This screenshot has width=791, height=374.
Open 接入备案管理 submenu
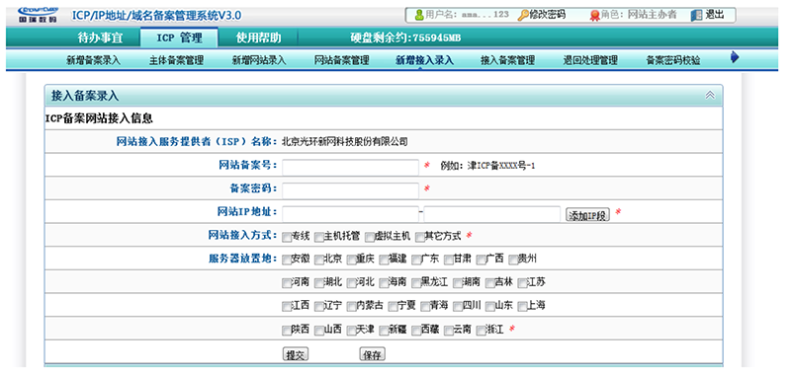pyautogui.click(x=507, y=61)
